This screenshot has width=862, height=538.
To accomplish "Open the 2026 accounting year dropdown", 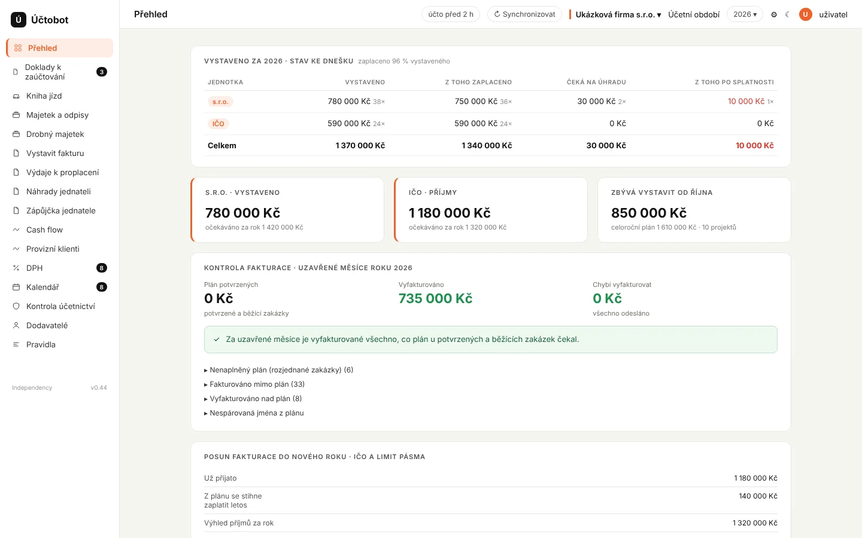I will 745,14.
